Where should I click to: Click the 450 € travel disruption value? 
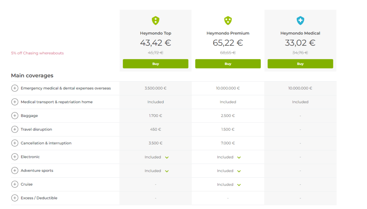point(156,129)
